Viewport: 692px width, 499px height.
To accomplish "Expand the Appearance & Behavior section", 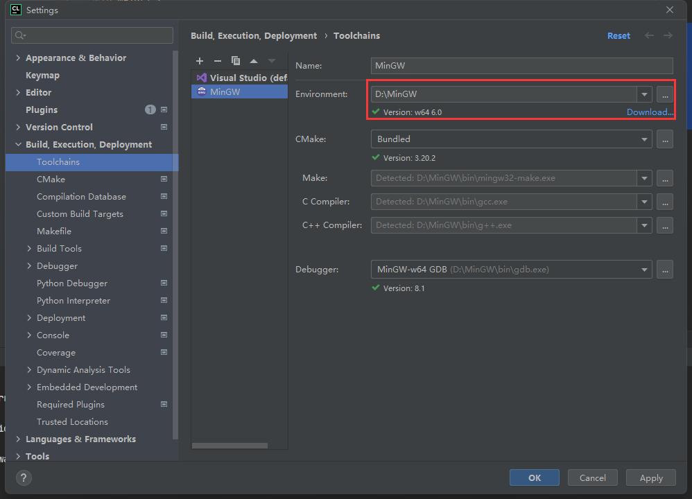I will [18, 58].
